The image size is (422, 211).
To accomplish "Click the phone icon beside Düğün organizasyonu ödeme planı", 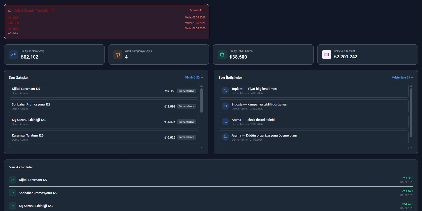I will (225, 137).
